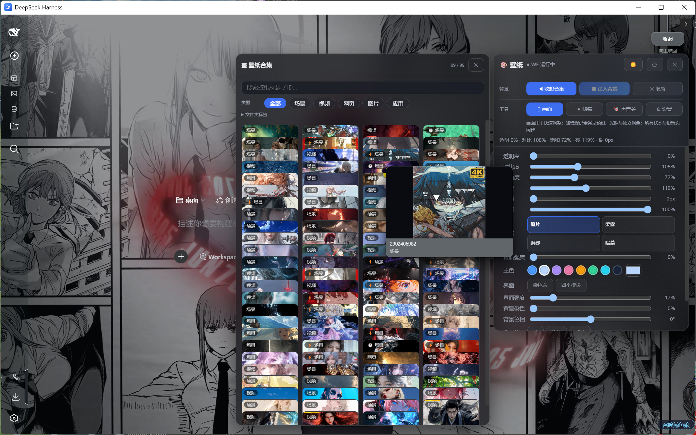The image size is (696, 435).
Task: Pick the purple 主色 swatch
Action: [556, 270]
